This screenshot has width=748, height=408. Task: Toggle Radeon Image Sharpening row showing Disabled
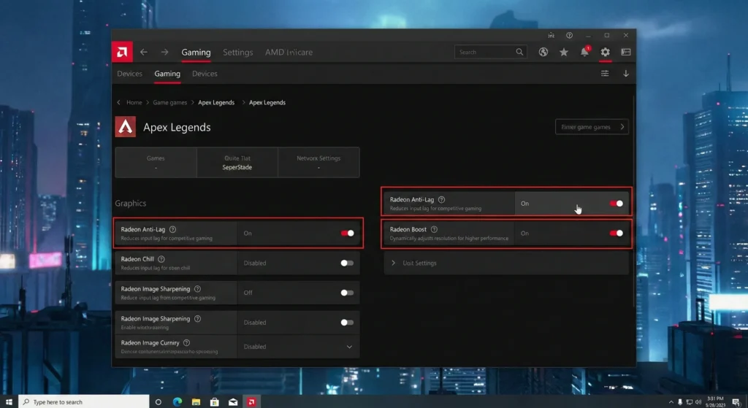coord(347,323)
